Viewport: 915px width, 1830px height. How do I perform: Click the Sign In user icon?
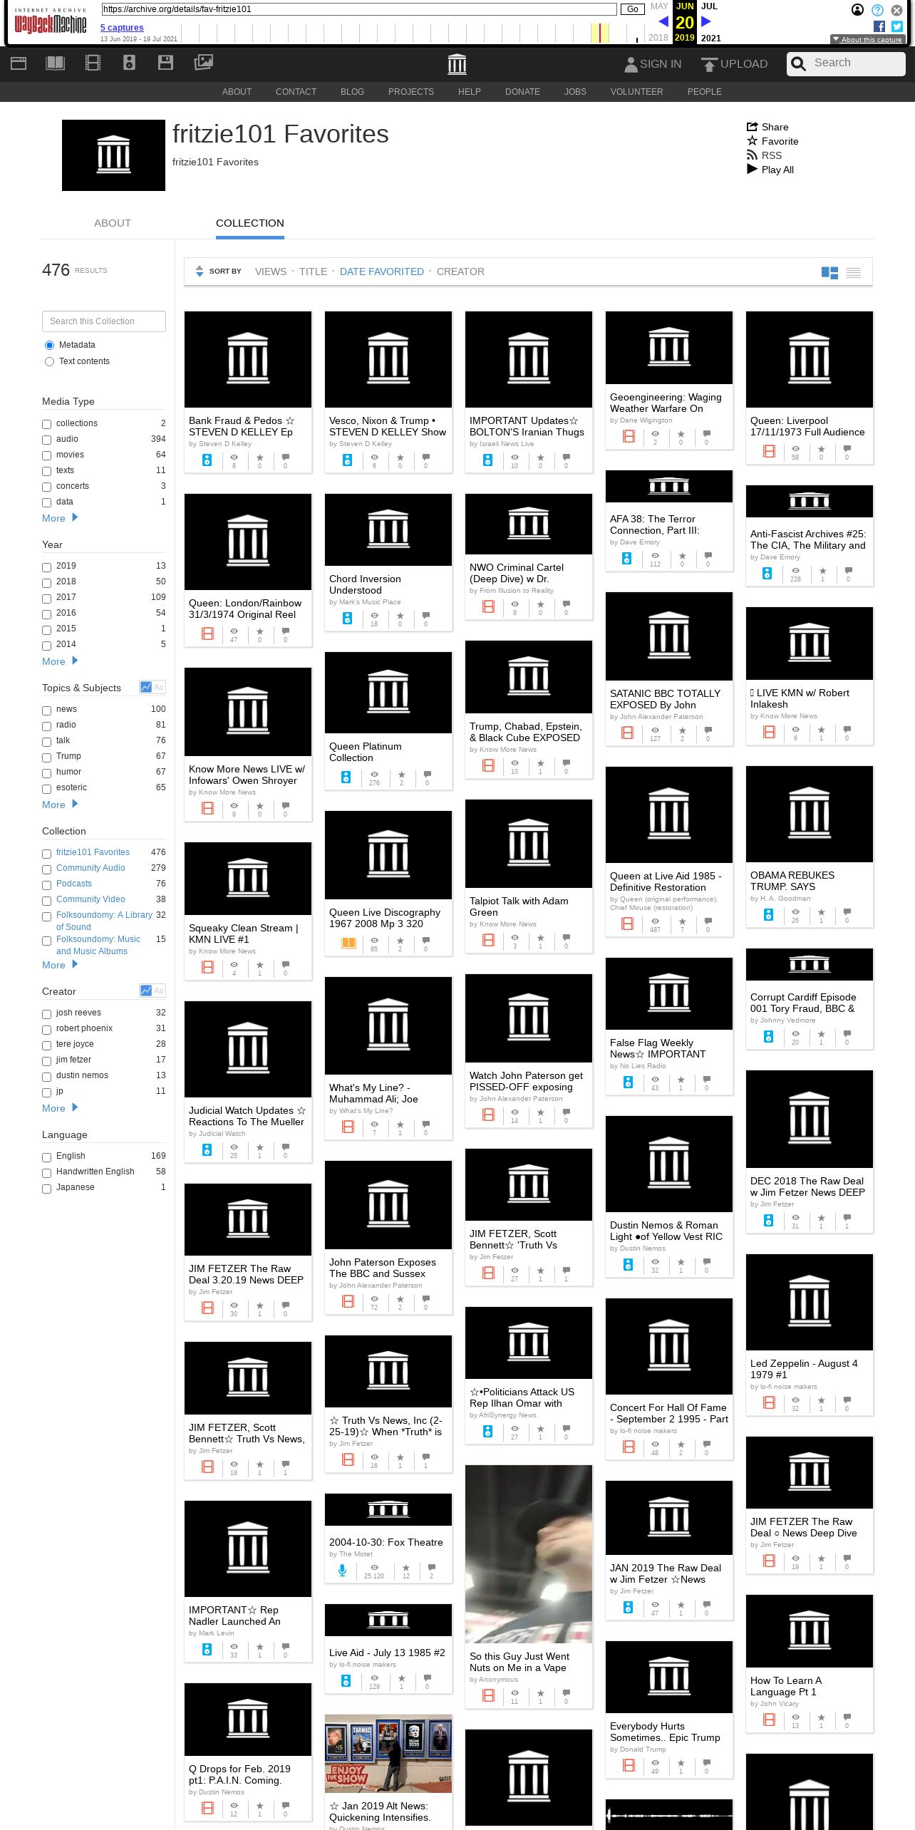pyautogui.click(x=631, y=64)
